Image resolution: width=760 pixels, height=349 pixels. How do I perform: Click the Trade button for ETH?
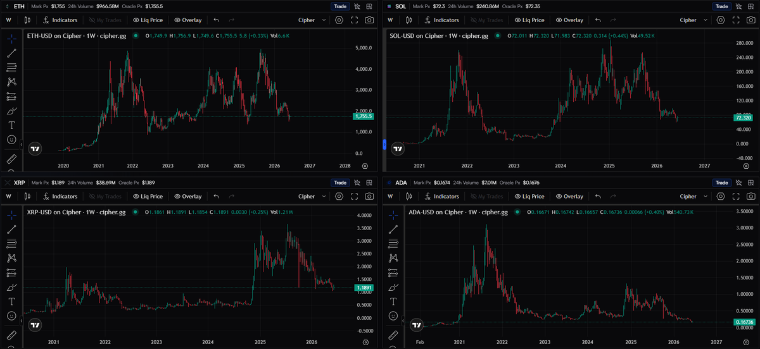[x=340, y=6]
